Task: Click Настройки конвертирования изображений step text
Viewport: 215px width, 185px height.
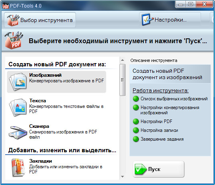Action: pyautogui.click(x=170, y=110)
